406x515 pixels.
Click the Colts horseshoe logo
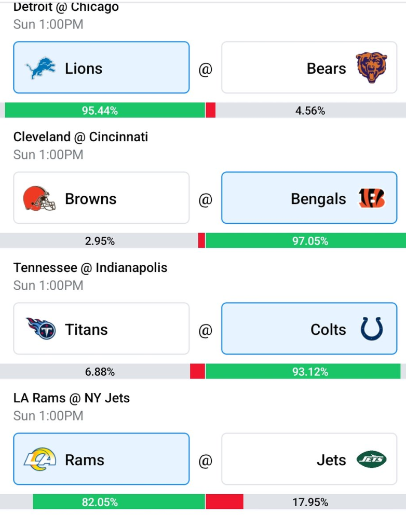[372, 329]
